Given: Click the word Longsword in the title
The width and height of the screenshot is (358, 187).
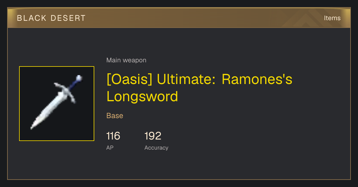Looking at the screenshot, I should [x=142, y=96].
